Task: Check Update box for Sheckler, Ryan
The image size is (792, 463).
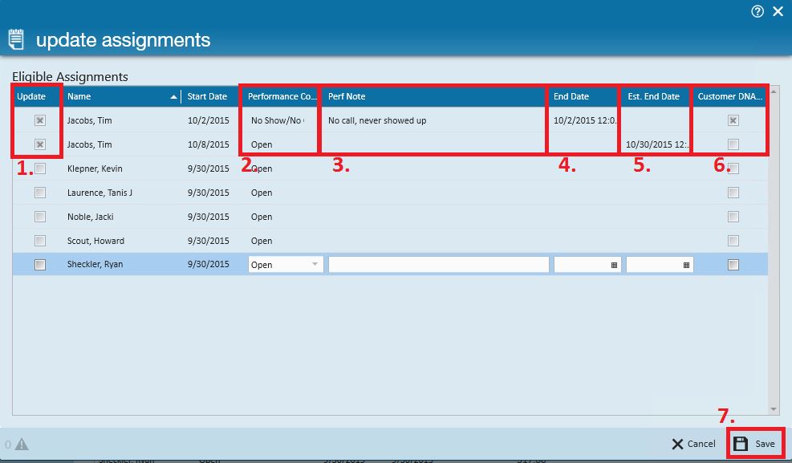Action: click(x=40, y=265)
